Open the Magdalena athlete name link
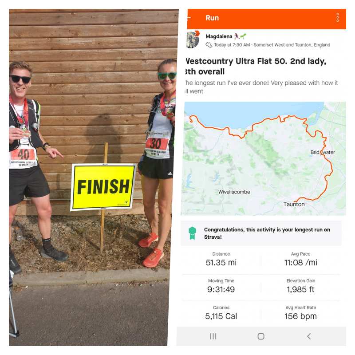This screenshot has width=355, height=355. [x=219, y=36]
